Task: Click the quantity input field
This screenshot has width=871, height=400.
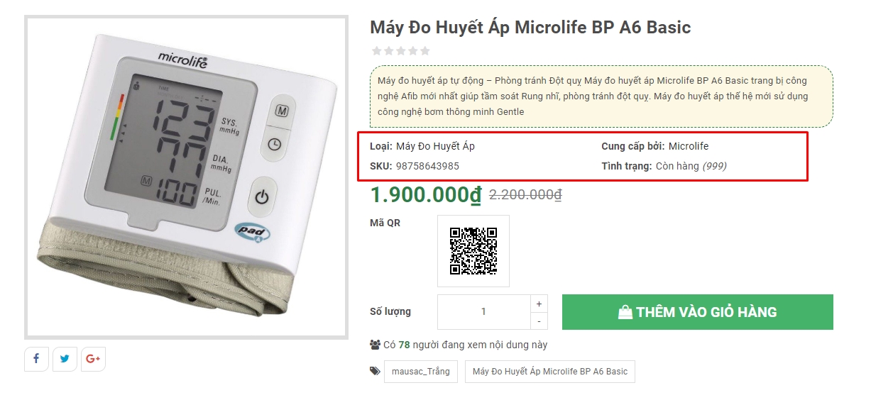Action: click(x=483, y=312)
